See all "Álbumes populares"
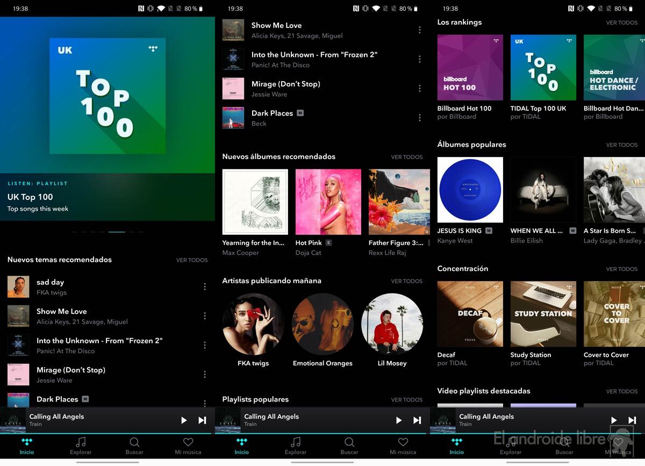Viewport: 645px width, 466px height. click(622, 145)
